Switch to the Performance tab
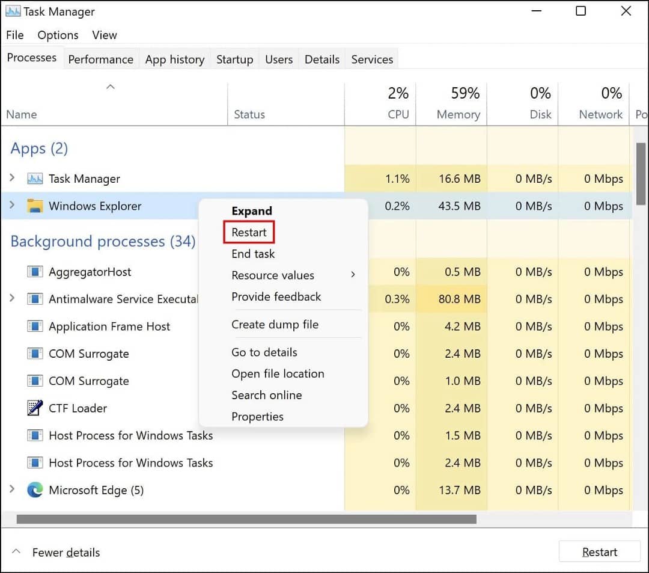This screenshot has width=649, height=573. pos(100,59)
